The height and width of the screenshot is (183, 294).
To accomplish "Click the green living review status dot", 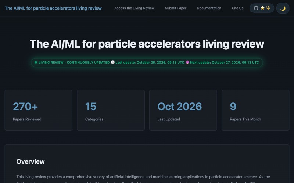I will (36, 63).
